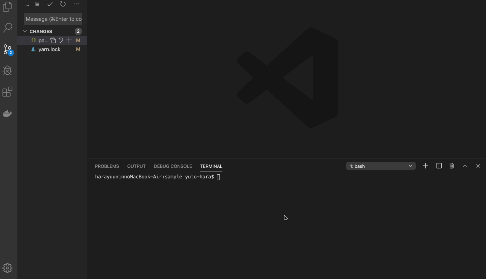Select yarn.lock in the changes list

tap(52, 49)
